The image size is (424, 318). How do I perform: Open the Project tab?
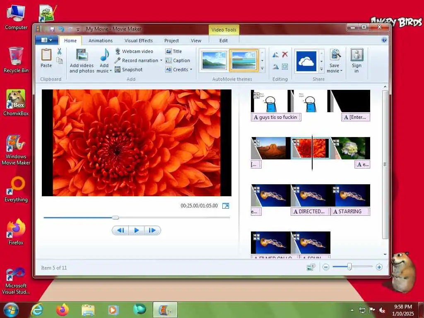(x=171, y=41)
